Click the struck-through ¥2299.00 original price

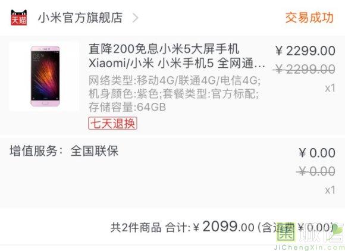pyautogui.click(x=304, y=70)
